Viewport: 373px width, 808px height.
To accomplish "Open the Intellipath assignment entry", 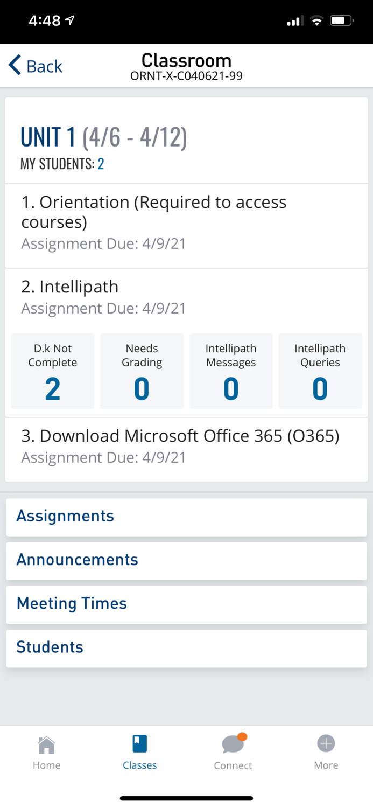I will 186,296.
